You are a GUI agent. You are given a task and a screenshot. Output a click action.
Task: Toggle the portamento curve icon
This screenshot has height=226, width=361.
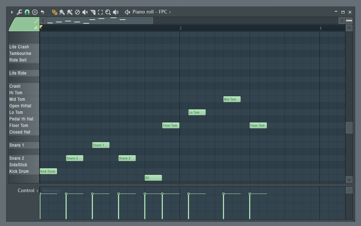click(x=36, y=21)
